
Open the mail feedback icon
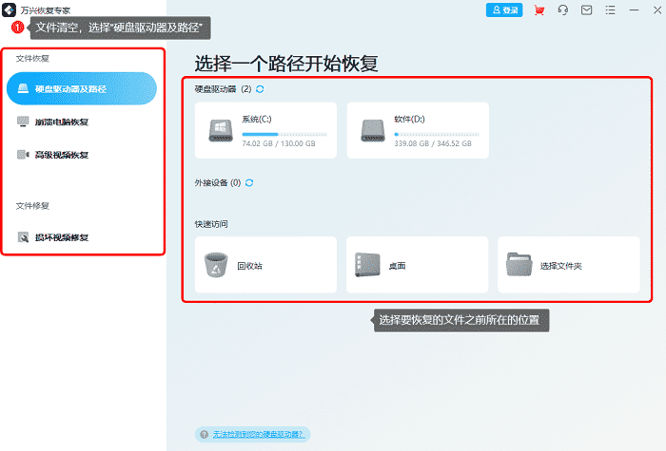[x=587, y=9]
